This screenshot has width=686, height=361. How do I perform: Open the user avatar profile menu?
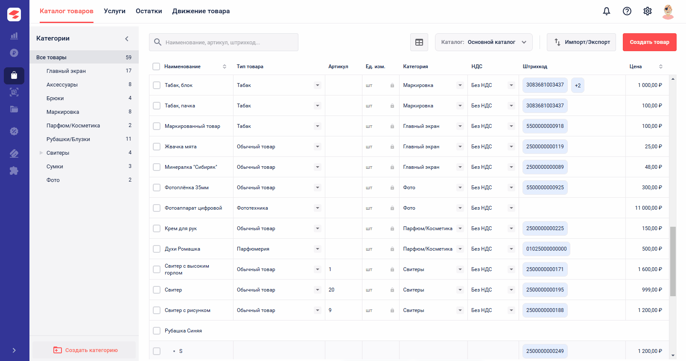[668, 12]
